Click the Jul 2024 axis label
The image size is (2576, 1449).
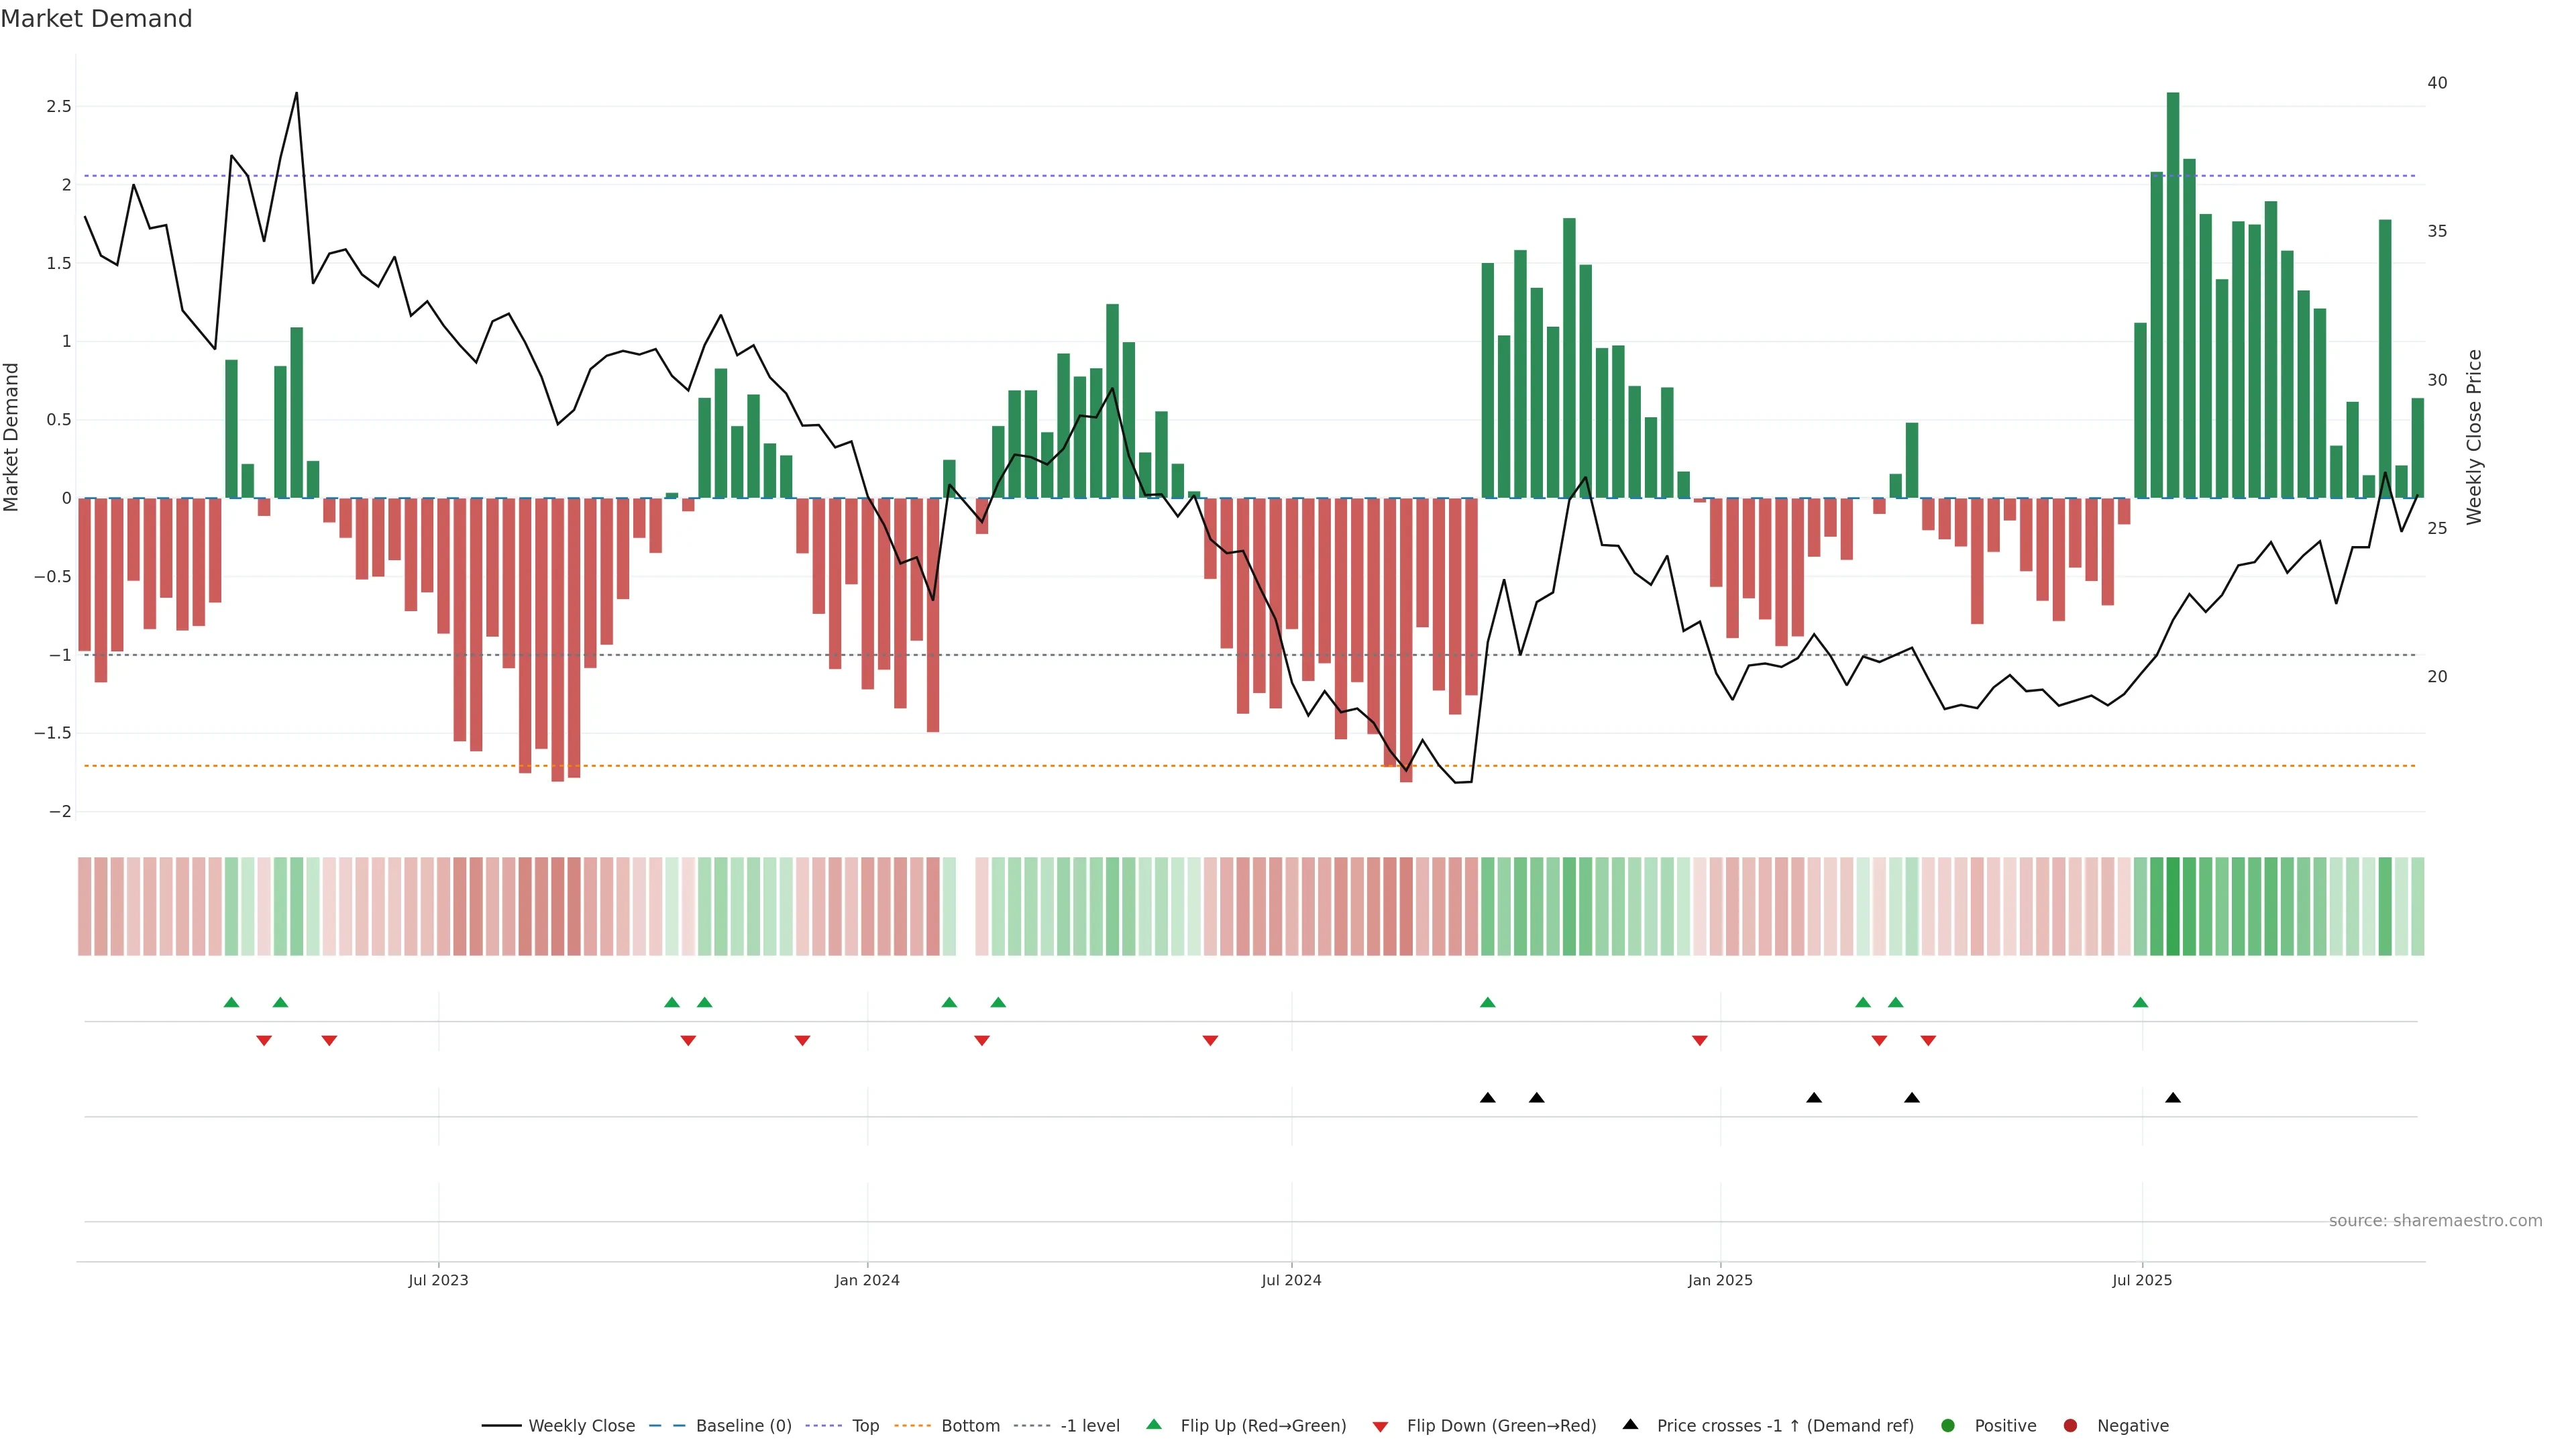[1291, 1280]
